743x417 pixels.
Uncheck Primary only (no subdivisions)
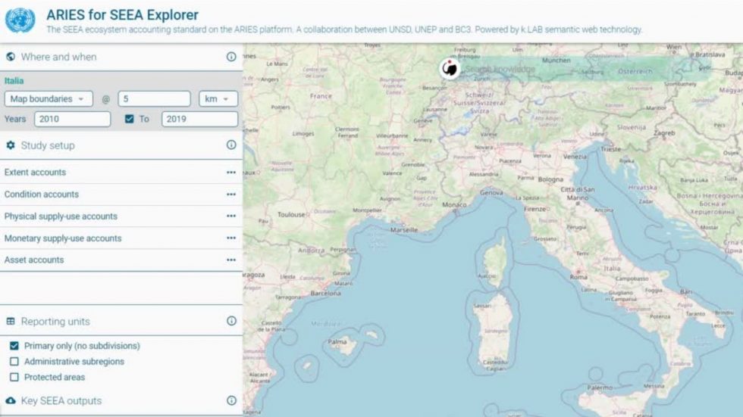[x=14, y=346]
